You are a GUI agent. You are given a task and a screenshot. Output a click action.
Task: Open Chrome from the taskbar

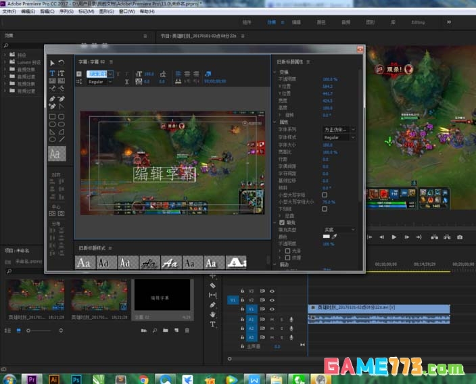(x=144, y=379)
